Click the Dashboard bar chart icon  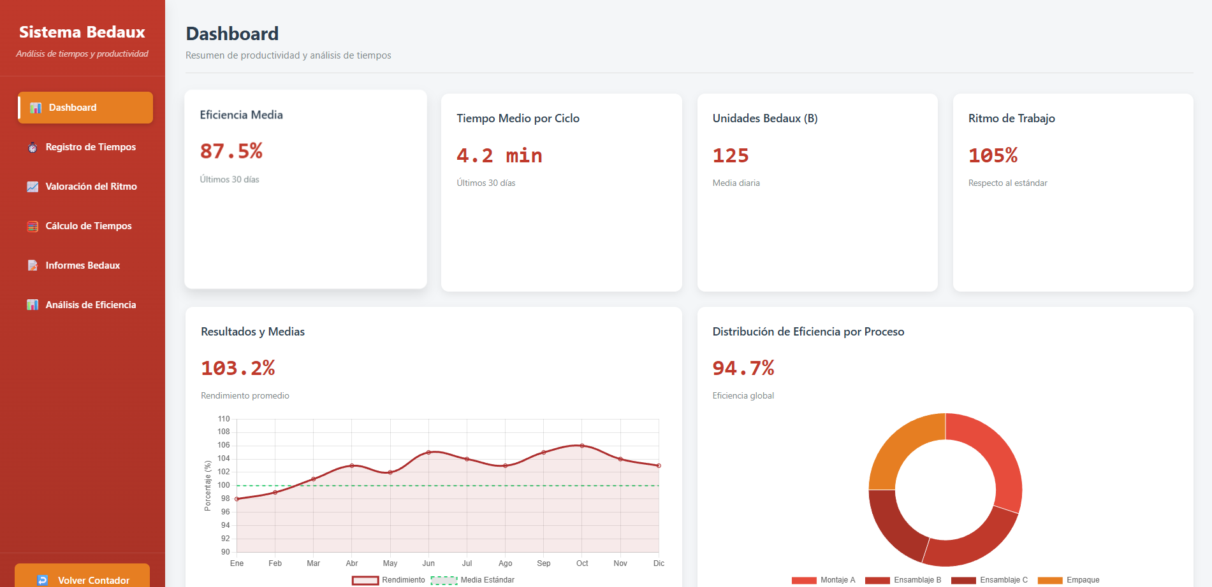pos(36,108)
